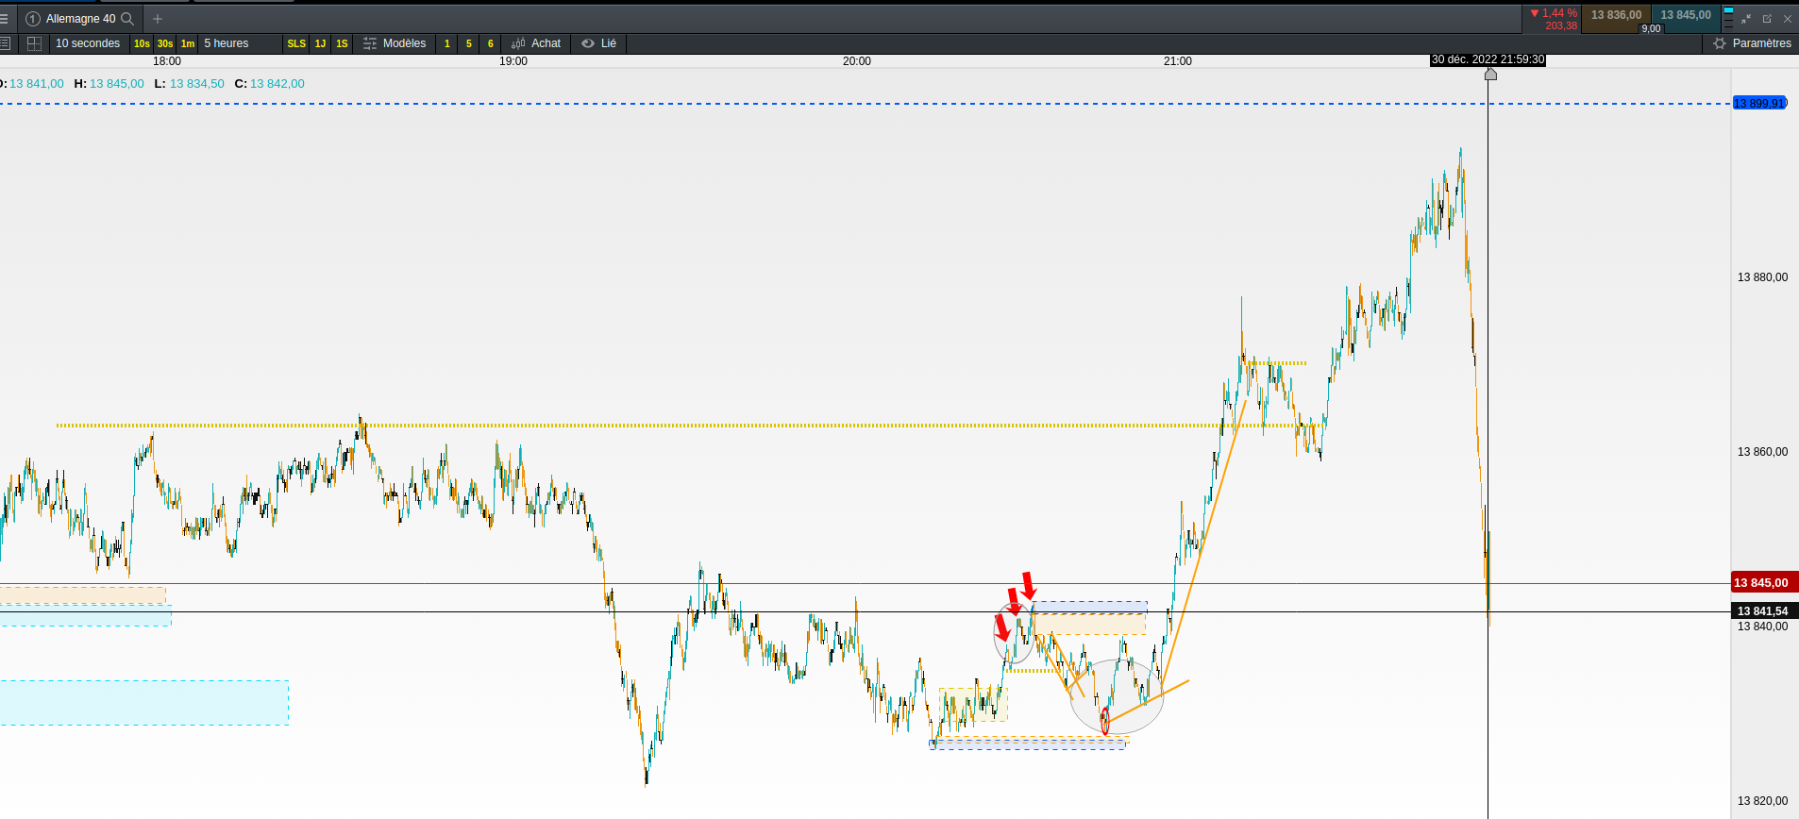Select the SLS preset button
This screenshot has height=819, width=1799.
296,43
